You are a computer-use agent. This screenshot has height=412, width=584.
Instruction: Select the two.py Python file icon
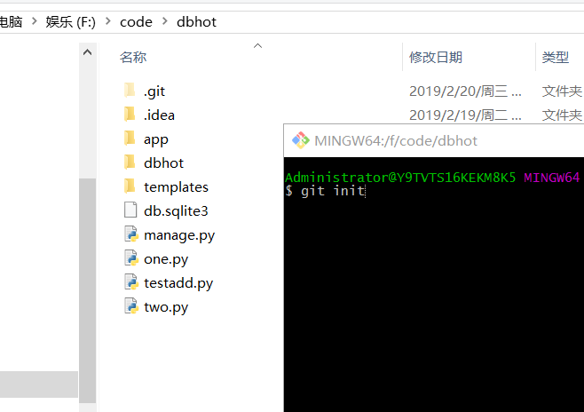coord(131,306)
